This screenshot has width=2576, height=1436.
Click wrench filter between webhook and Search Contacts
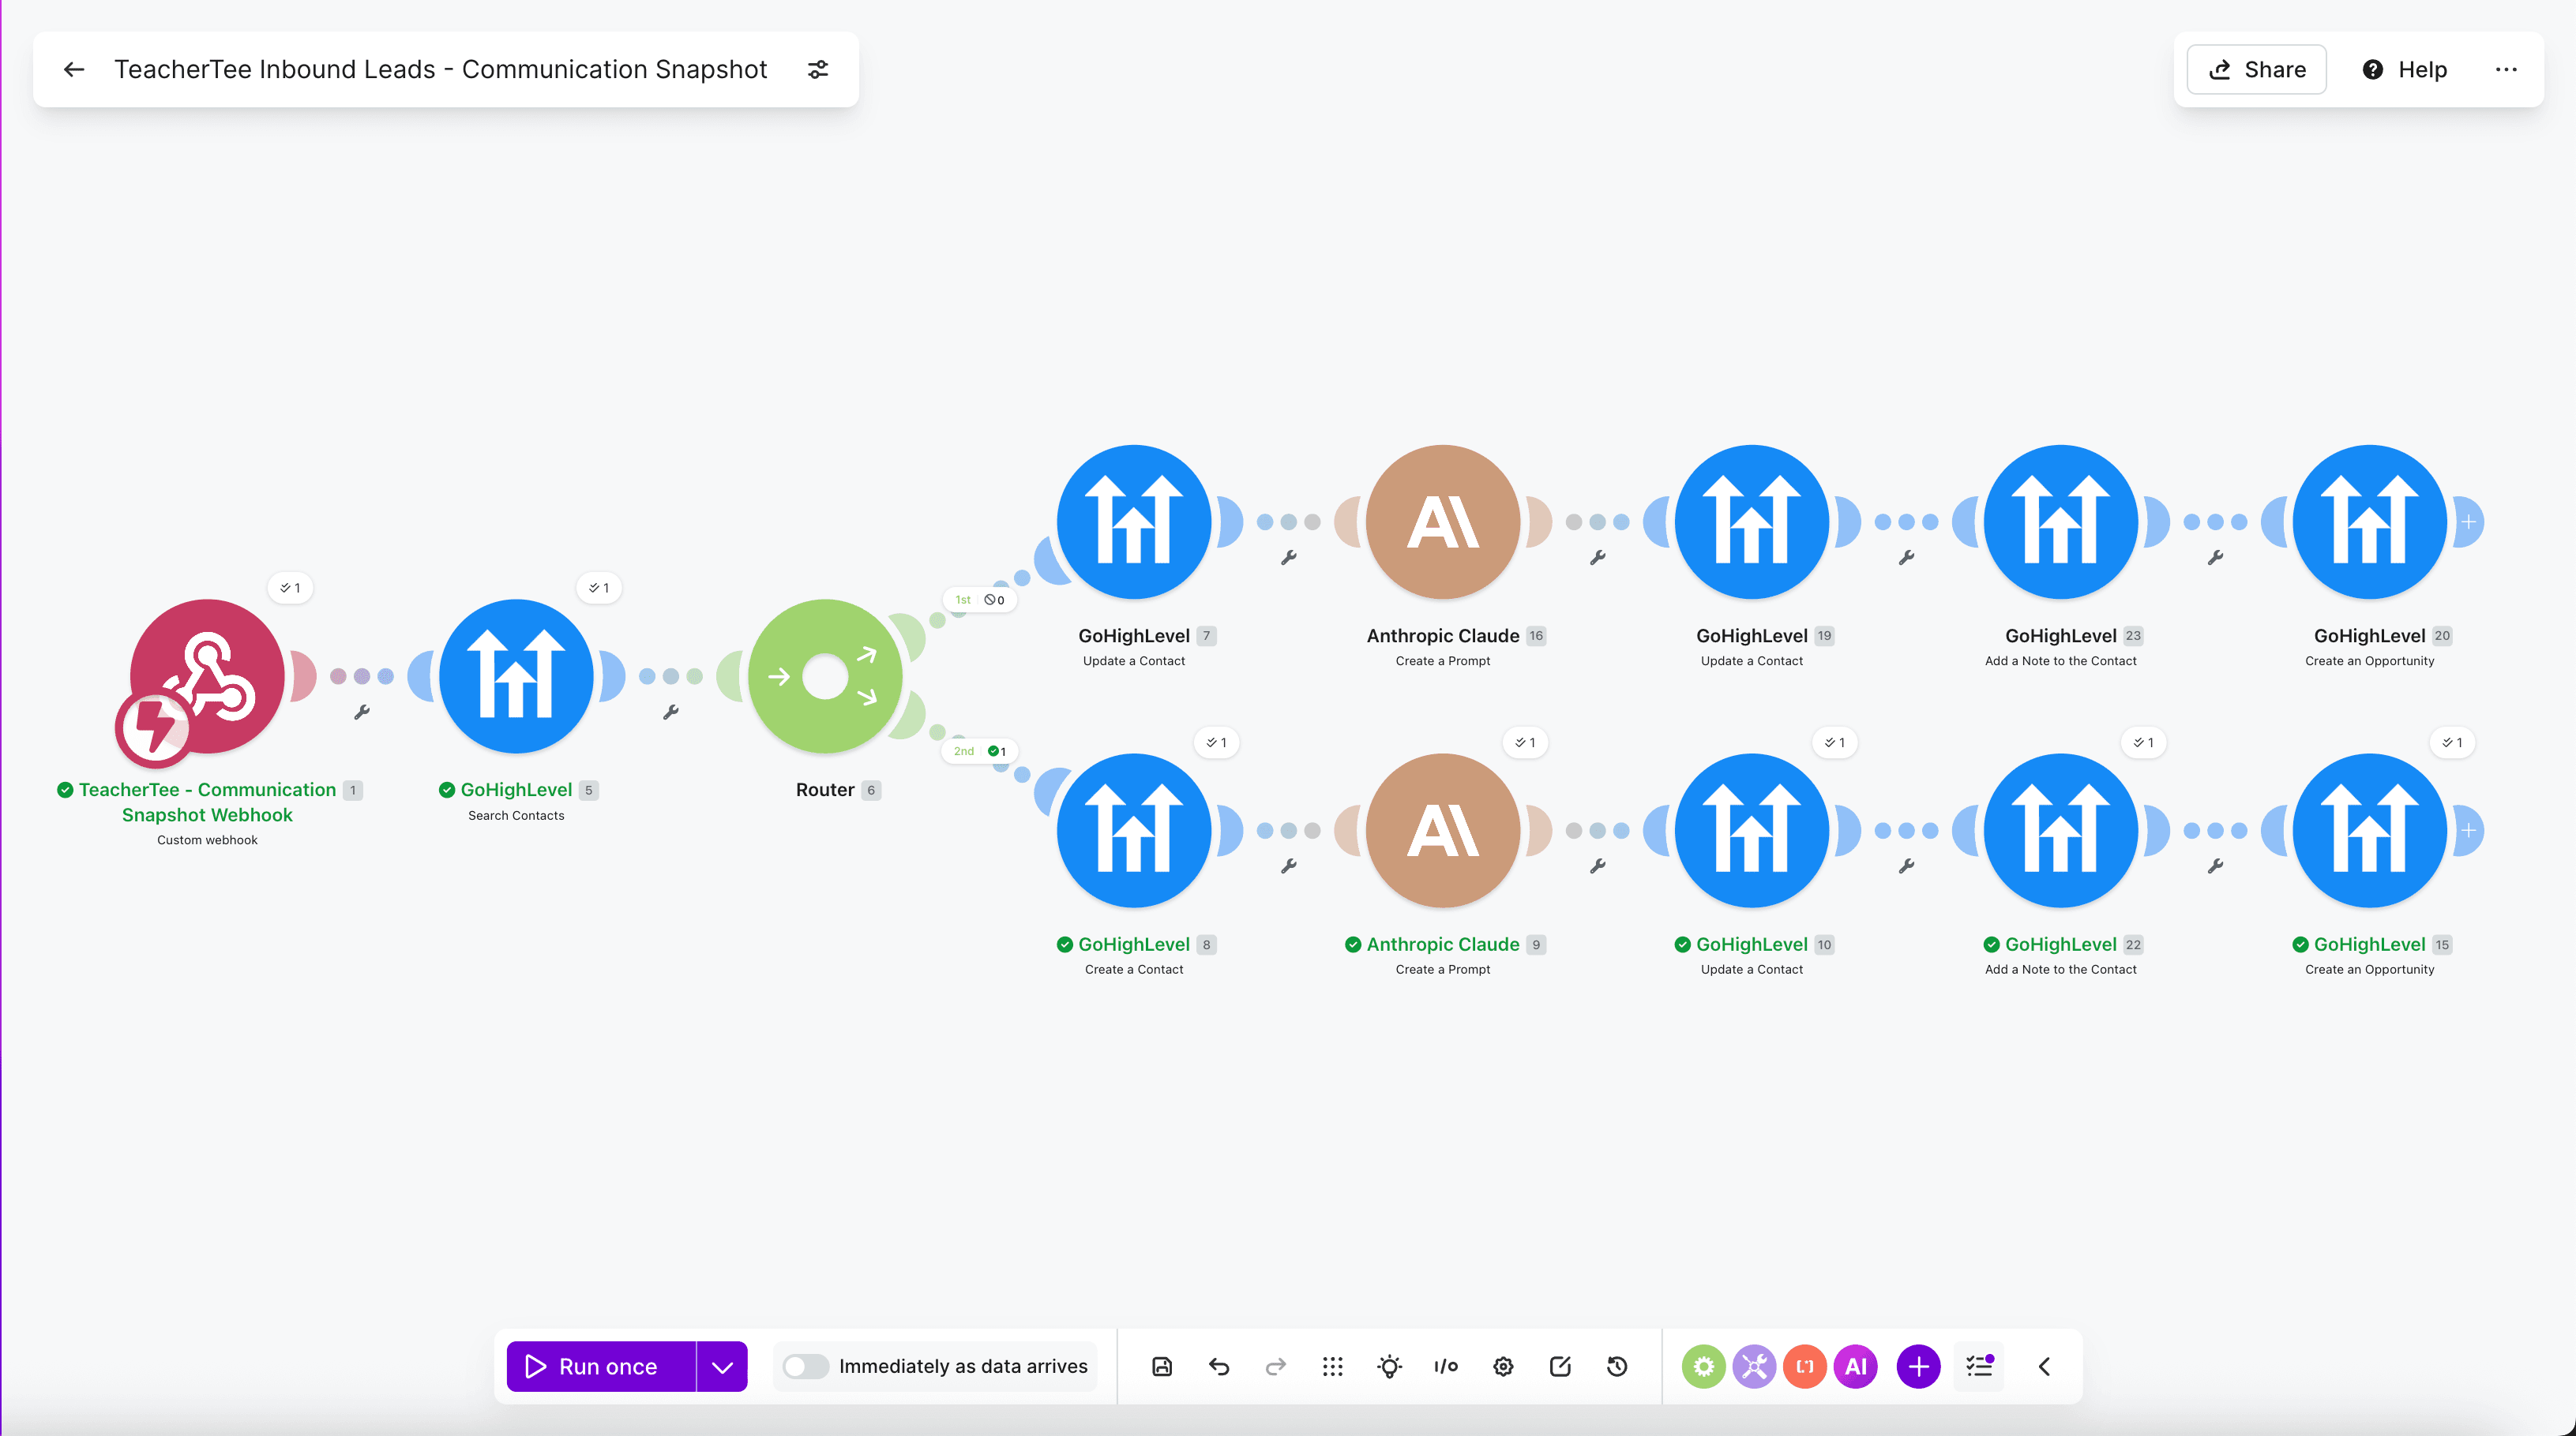[x=362, y=712]
